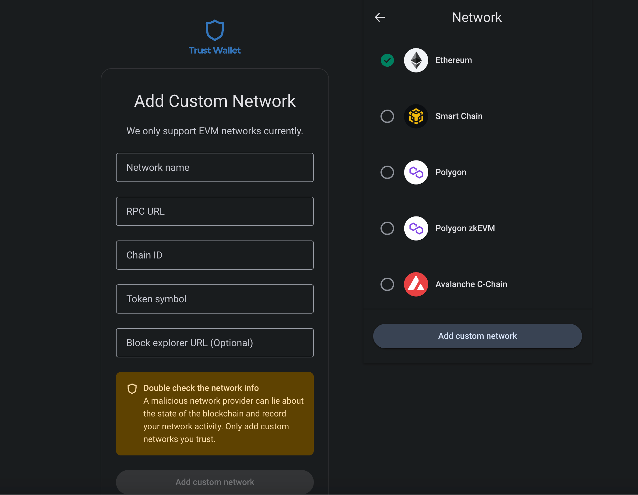Click the greyed Add custom network button
638x495 pixels.
point(215,482)
